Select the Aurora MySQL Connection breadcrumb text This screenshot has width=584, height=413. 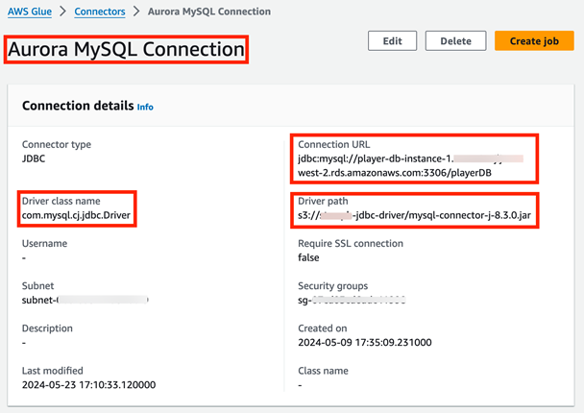pyautogui.click(x=209, y=12)
